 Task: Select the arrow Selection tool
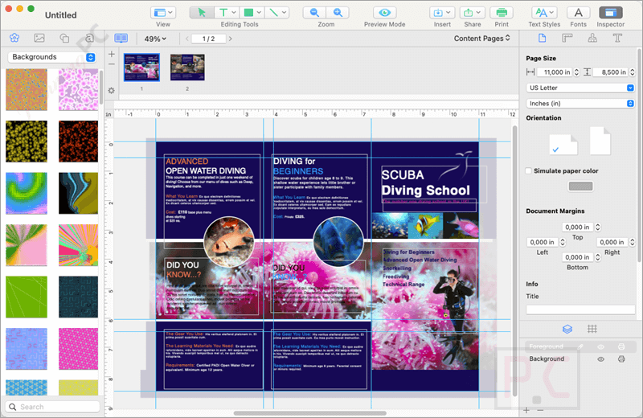[202, 12]
